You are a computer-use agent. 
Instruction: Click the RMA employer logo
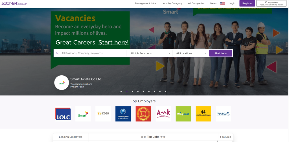pyautogui.click(x=223, y=114)
